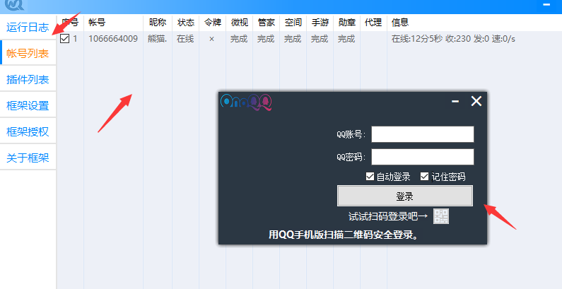Image resolution: width=562 pixels, height=289 pixels.
Task: Open the 关于框架 tab
Action: (x=28, y=158)
